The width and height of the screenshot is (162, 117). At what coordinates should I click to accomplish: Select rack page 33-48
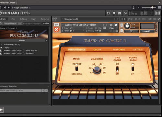click(x=137, y=19)
